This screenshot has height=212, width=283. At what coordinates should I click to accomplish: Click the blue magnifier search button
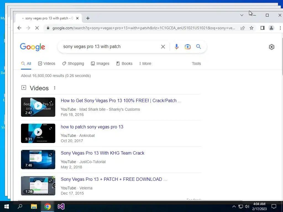[x=198, y=46]
